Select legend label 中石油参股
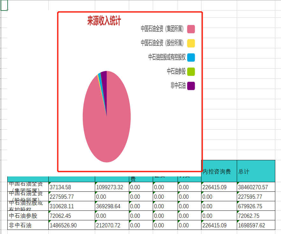Viewport: 281px width, 234px height. (176, 71)
